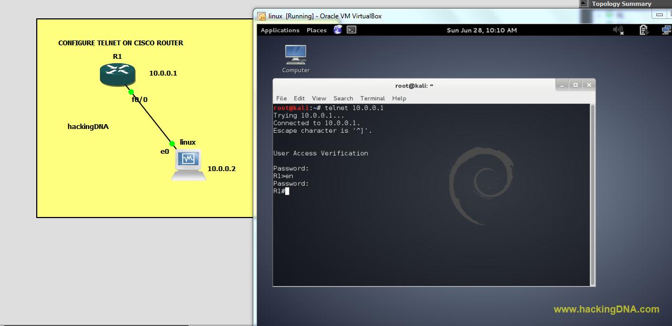Viewport: 672px width, 326px height.
Task: Open the Computer icon on the Kali desktop
Action: [x=295, y=56]
